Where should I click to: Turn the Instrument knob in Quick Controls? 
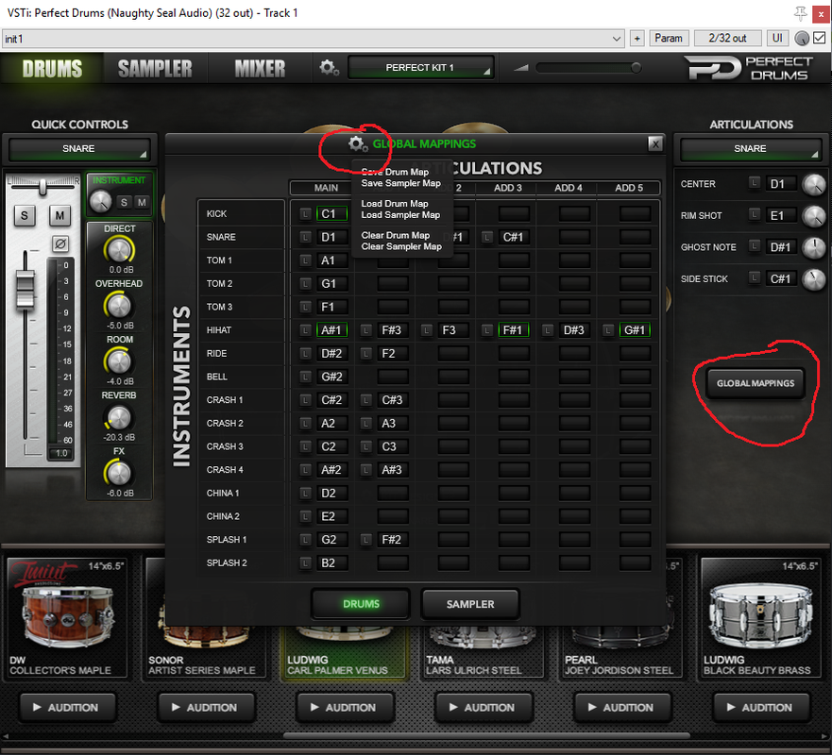(100, 201)
